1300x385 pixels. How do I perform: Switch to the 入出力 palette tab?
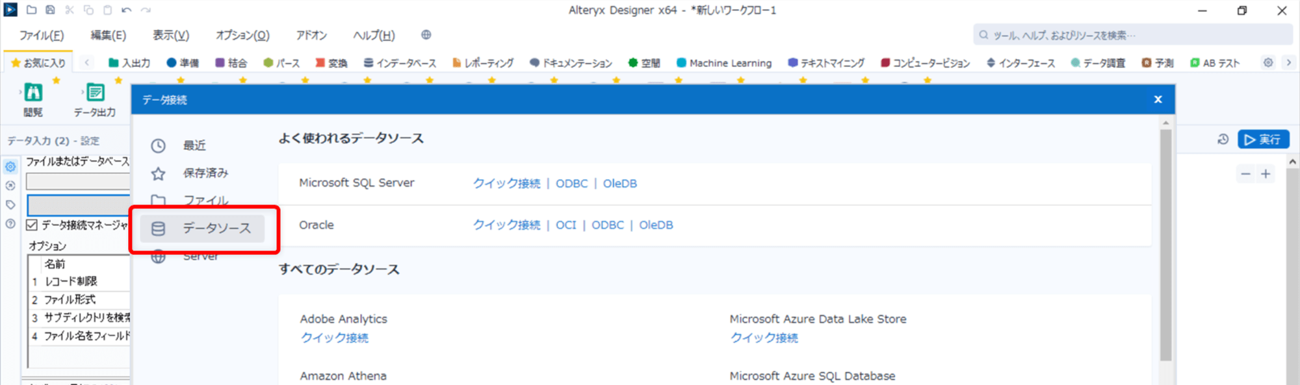[129, 63]
